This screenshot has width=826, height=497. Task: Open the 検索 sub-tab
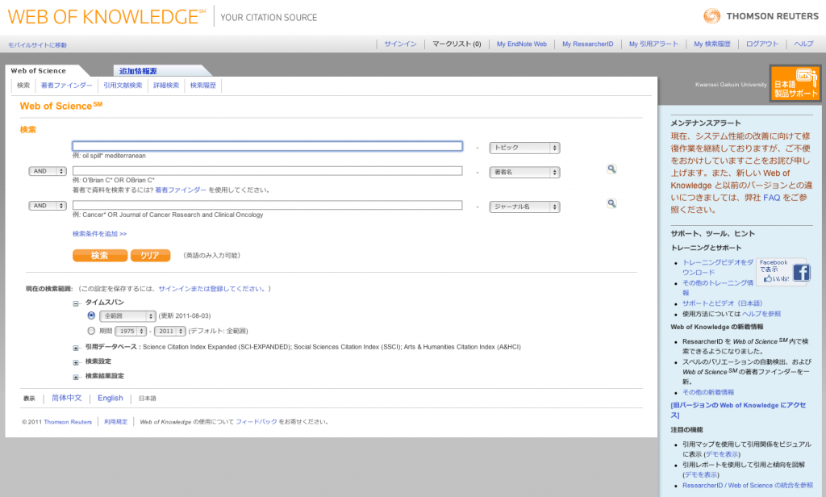[x=23, y=86]
